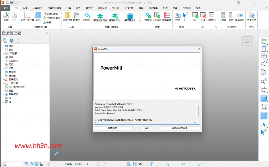Expand the 宏 macro tree node

[3, 102]
